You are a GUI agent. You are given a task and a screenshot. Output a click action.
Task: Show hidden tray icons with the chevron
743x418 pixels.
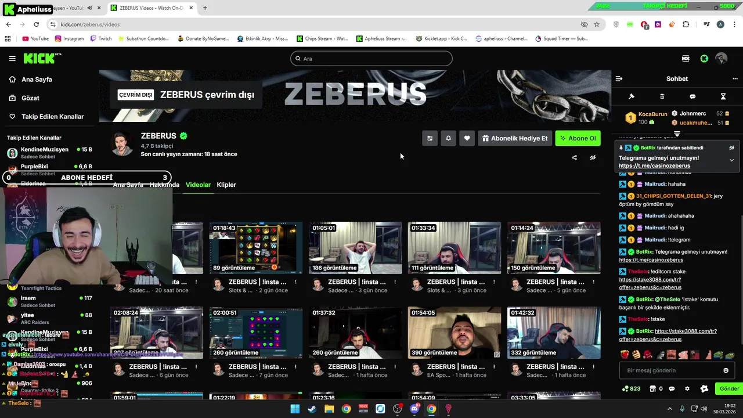click(669, 409)
